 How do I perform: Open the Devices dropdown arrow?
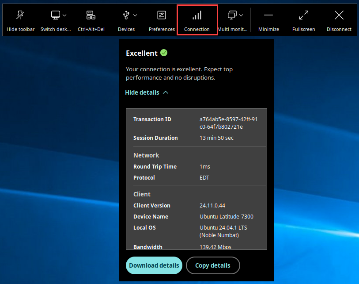[x=135, y=15]
